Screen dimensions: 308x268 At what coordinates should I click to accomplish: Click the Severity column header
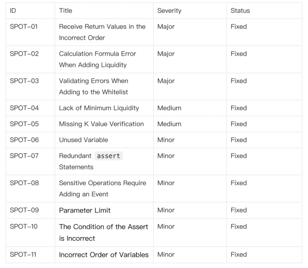(169, 11)
